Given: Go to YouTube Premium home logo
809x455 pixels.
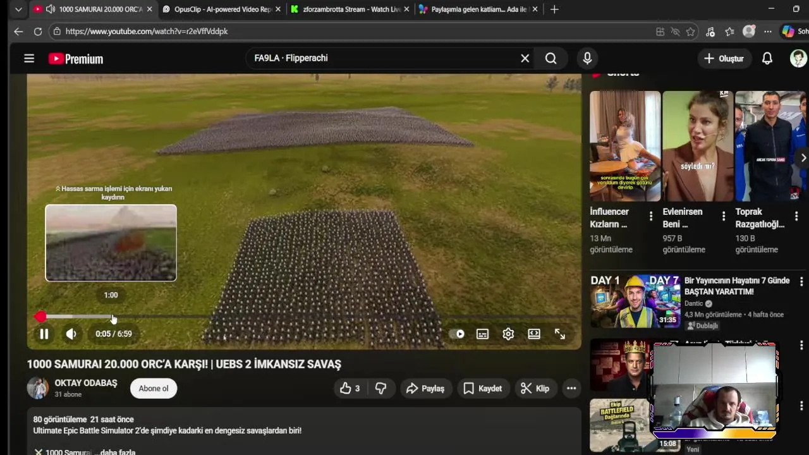Looking at the screenshot, I should point(76,59).
